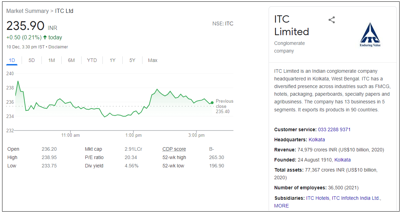401x213 pixels.
Task: Show the 6M chart range
Action: point(71,61)
